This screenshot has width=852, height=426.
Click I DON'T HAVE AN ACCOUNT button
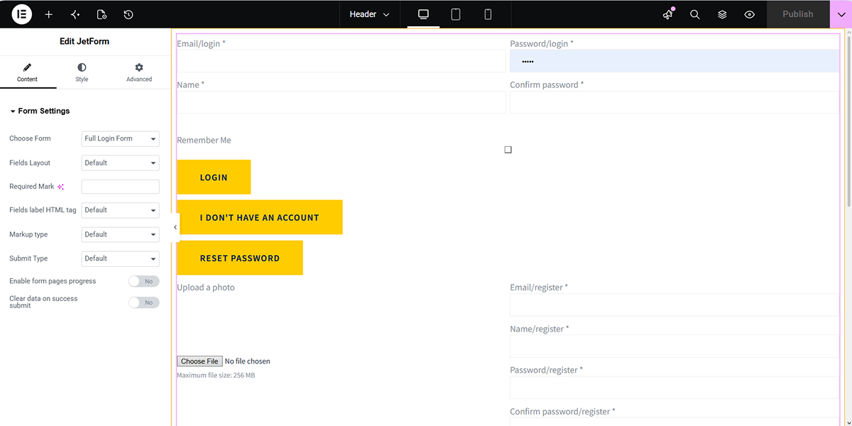[260, 217]
